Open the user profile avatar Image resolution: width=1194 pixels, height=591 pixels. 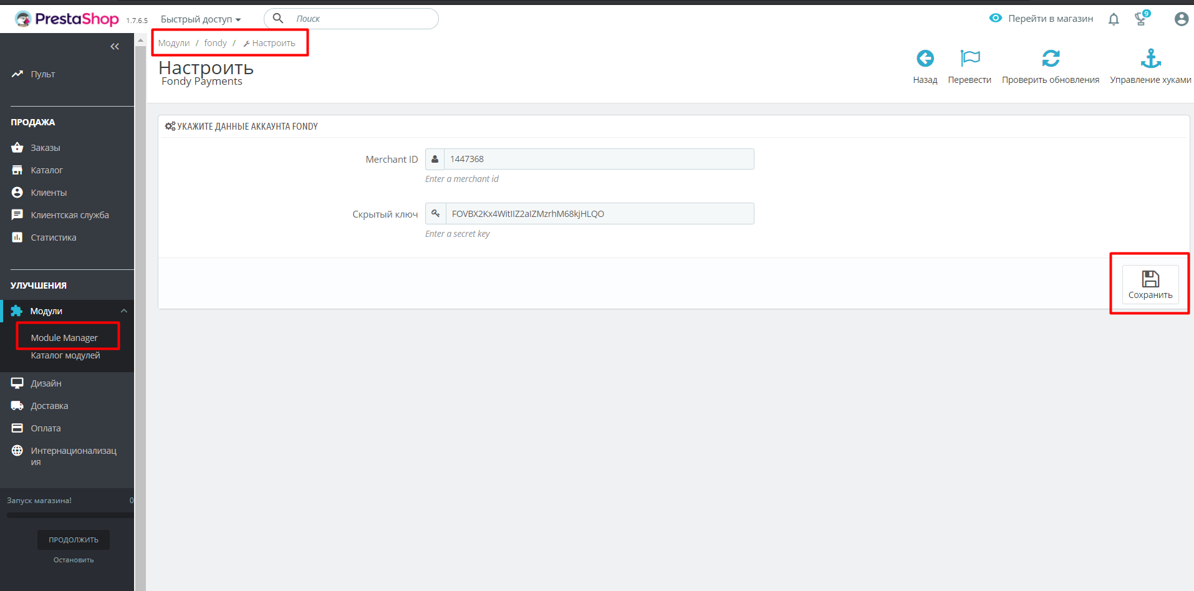click(1181, 19)
